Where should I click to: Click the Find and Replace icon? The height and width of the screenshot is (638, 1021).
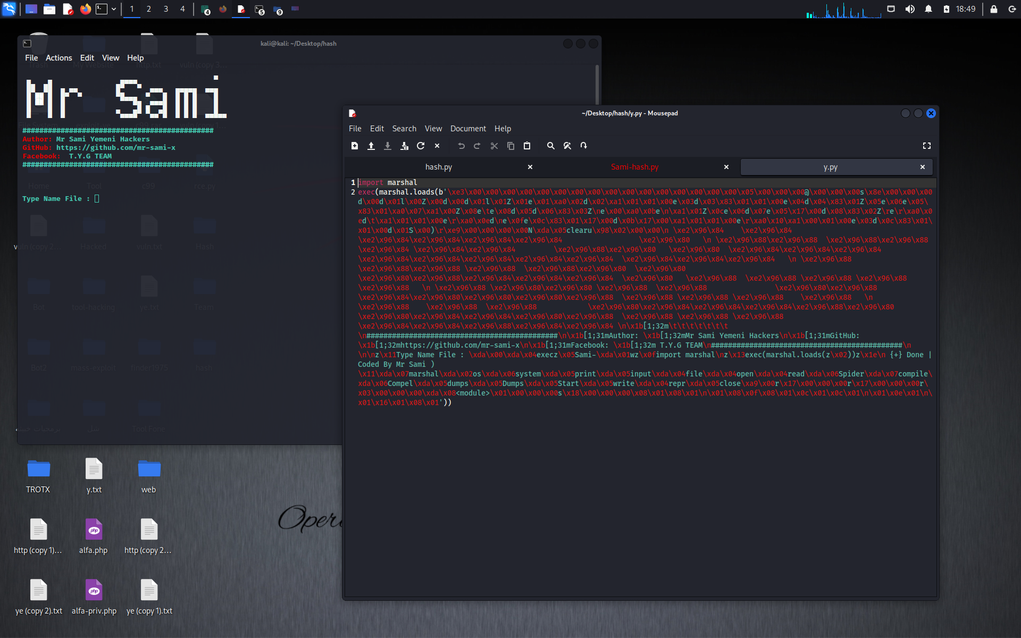(567, 146)
